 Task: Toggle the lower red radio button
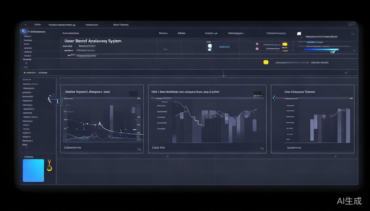(257, 49)
